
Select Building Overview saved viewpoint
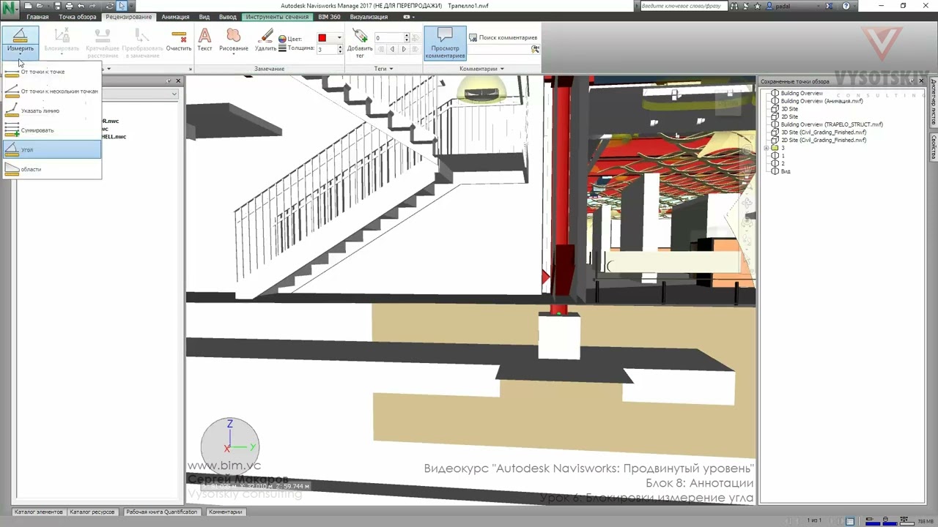click(802, 94)
